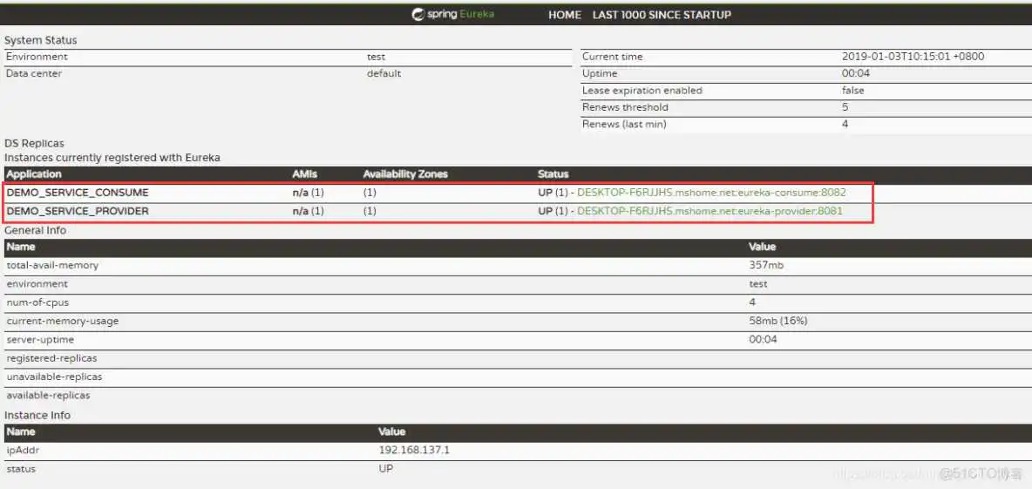Image resolution: width=1032 pixels, height=489 pixels.
Task: Click the Uptime label
Action: [x=600, y=73]
